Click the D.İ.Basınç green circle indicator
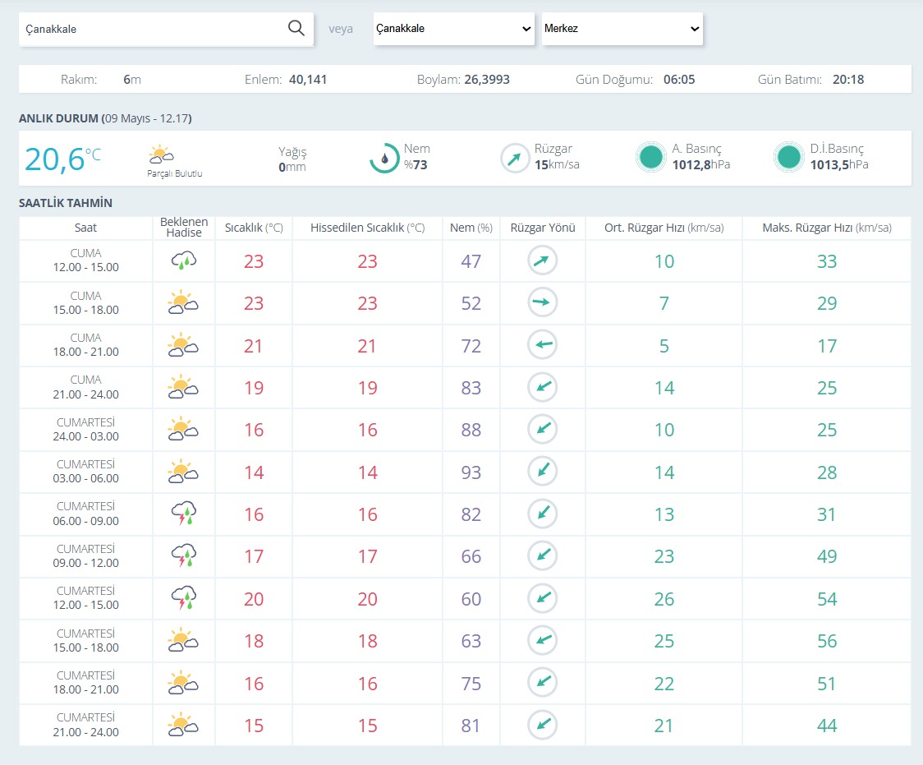This screenshot has height=765, width=923. click(x=789, y=157)
